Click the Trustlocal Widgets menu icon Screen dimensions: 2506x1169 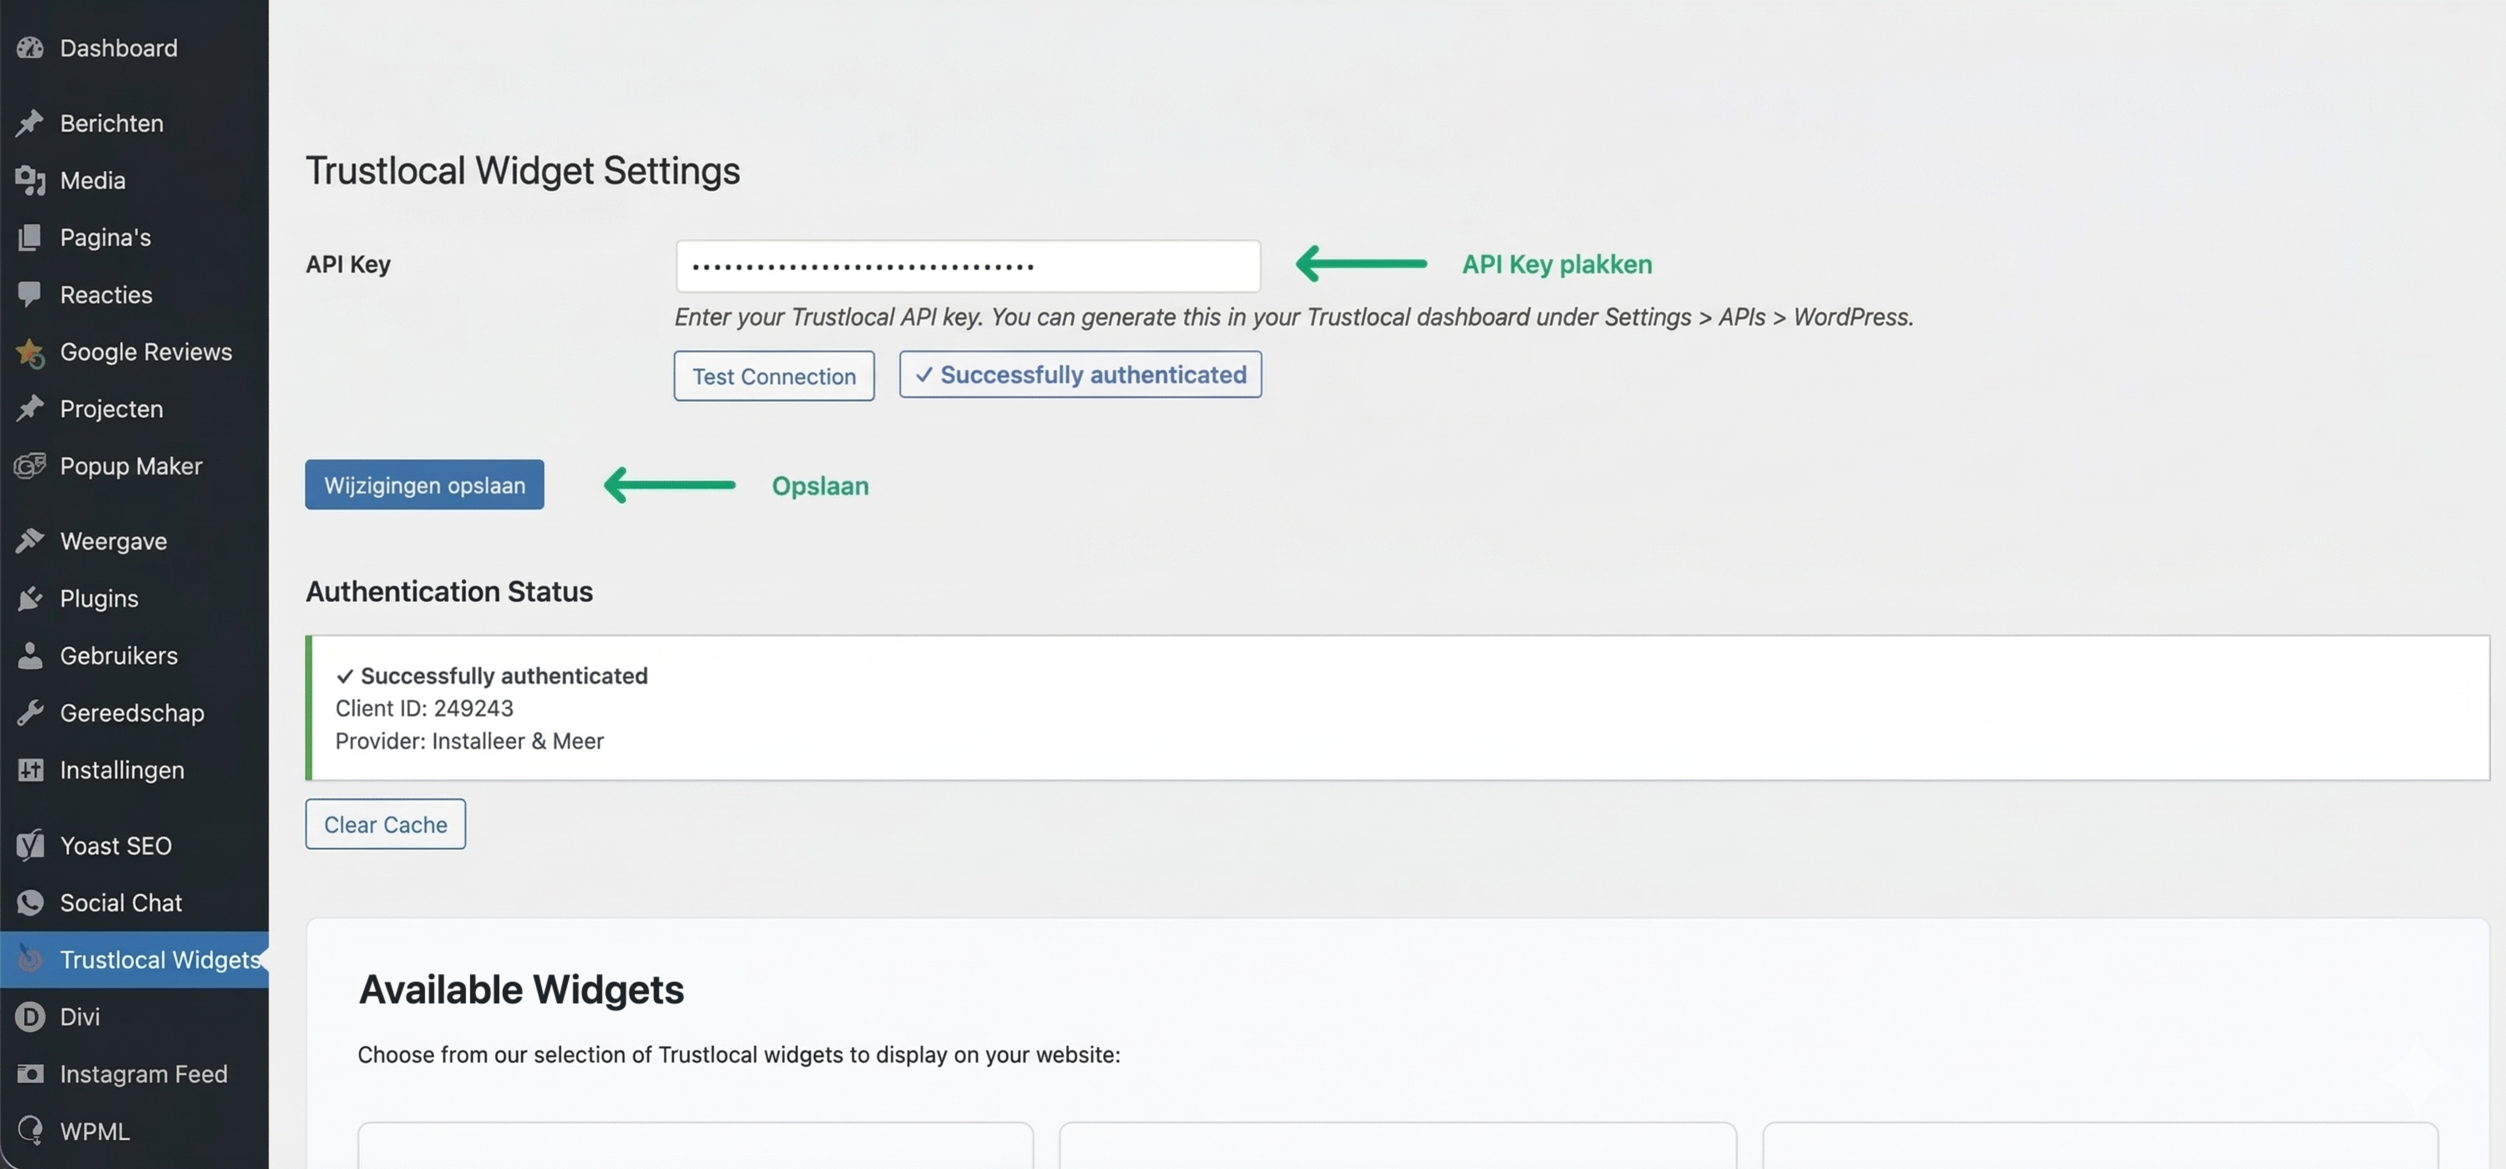coord(30,959)
